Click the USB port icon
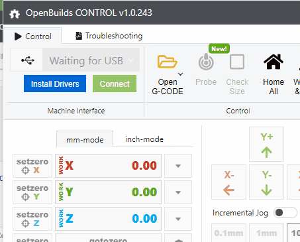This screenshot has width=300, height=242. click(x=28, y=60)
